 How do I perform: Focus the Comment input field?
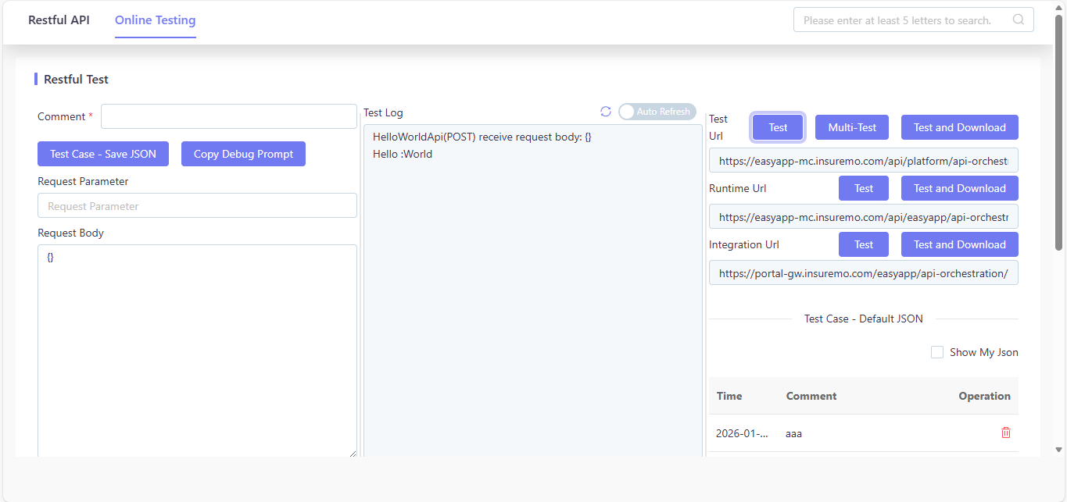(x=229, y=116)
